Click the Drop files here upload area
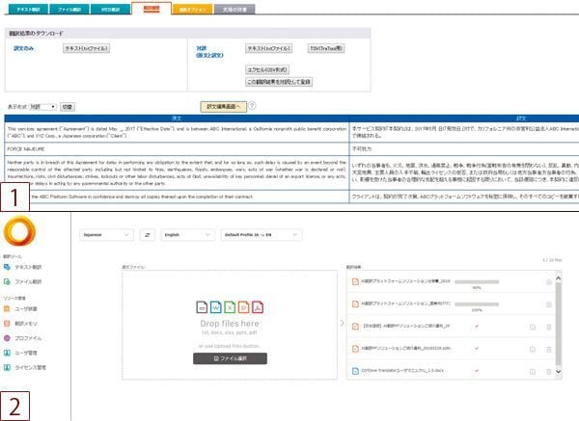 pyautogui.click(x=230, y=320)
